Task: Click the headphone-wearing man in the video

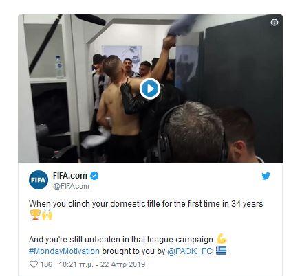Action: click(194, 132)
